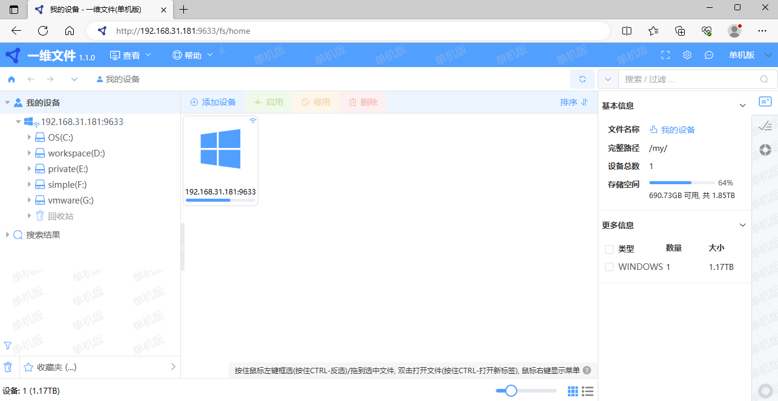The height and width of the screenshot is (401, 778).
Task: Switch to grid view layout
Action: click(x=573, y=391)
